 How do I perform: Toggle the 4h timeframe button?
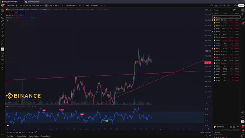tap(46, 6)
